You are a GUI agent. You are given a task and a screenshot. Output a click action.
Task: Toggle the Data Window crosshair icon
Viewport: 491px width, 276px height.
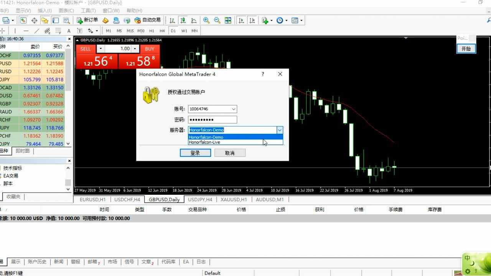point(34,20)
